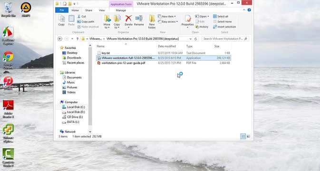Click Select all in the ribbon

221,16
